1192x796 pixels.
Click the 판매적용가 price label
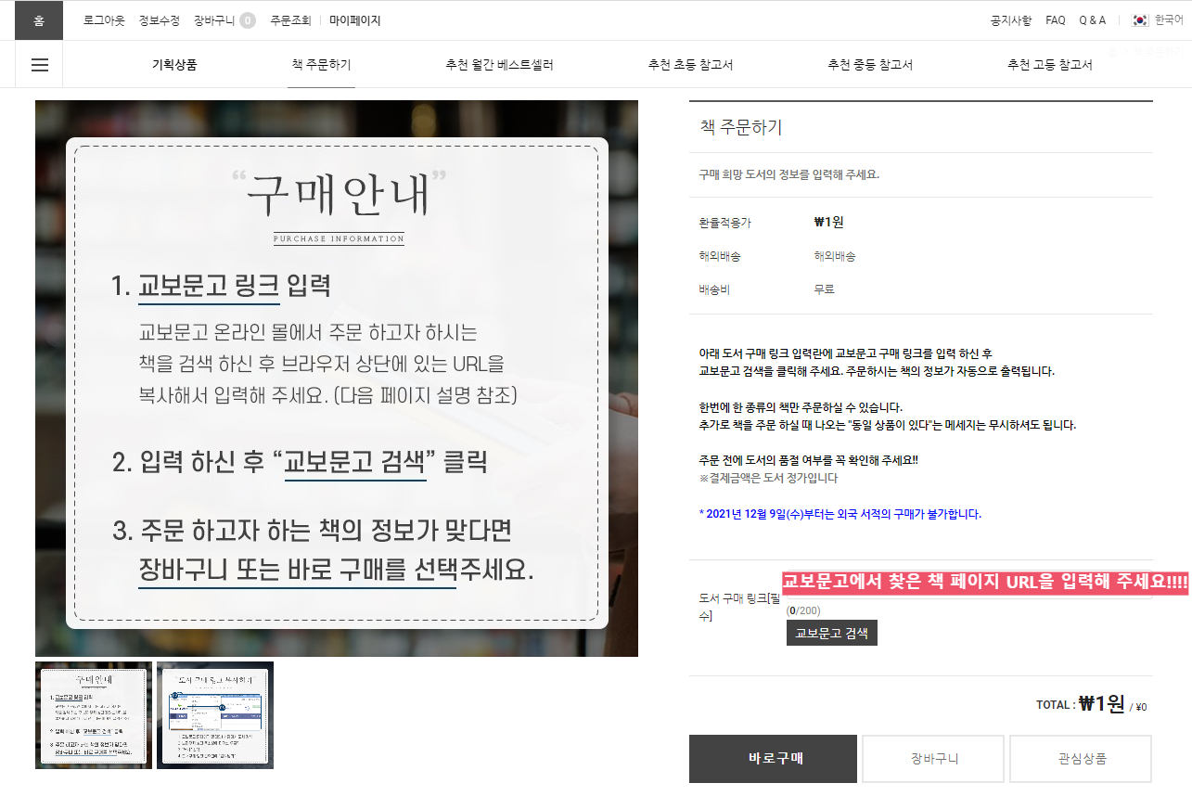pos(724,223)
